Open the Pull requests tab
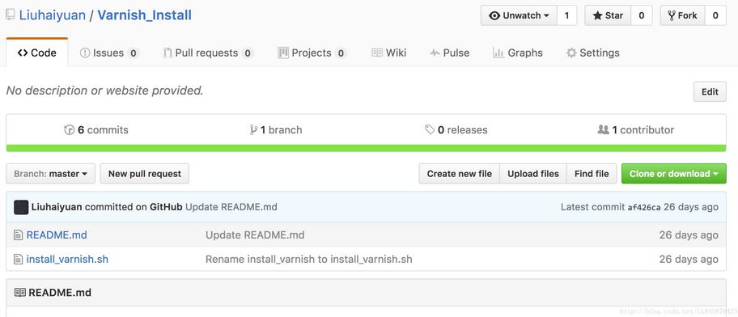This screenshot has height=317, width=738. pos(208,53)
